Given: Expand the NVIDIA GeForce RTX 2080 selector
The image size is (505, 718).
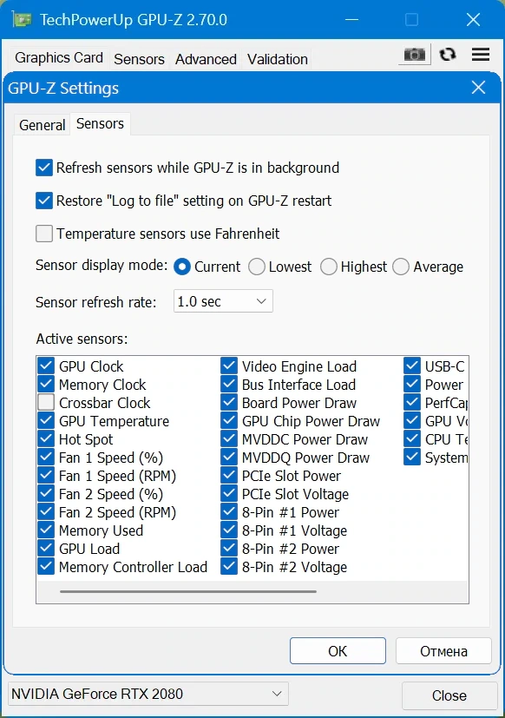Looking at the screenshot, I should pyautogui.click(x=148, y=694).
